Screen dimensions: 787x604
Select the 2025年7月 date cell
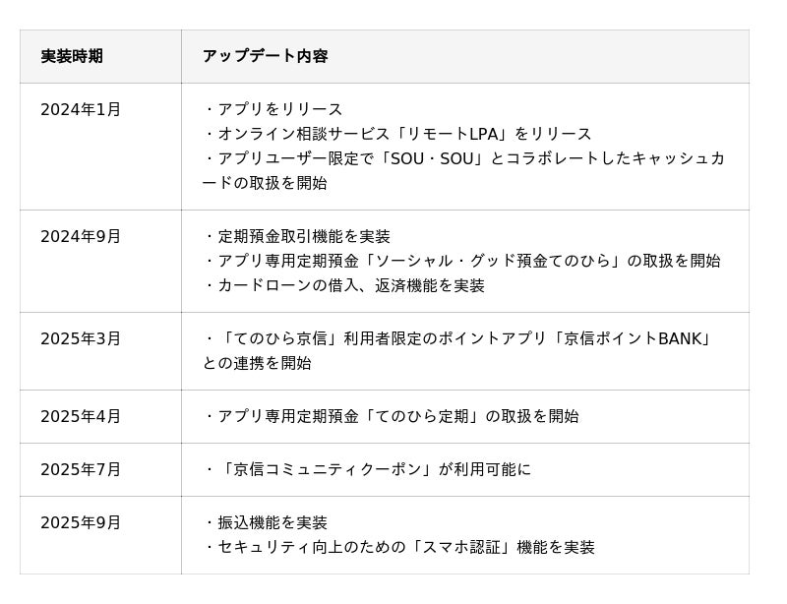81,469
